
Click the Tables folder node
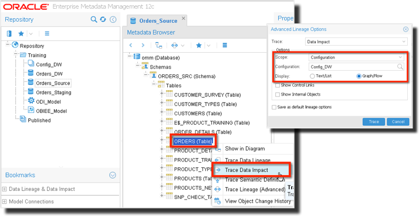pyautogui.click(x=174, y=85)
